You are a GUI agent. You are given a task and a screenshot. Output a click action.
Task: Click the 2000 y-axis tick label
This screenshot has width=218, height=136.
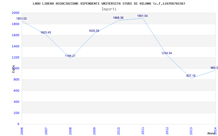[x=16, y=13]
